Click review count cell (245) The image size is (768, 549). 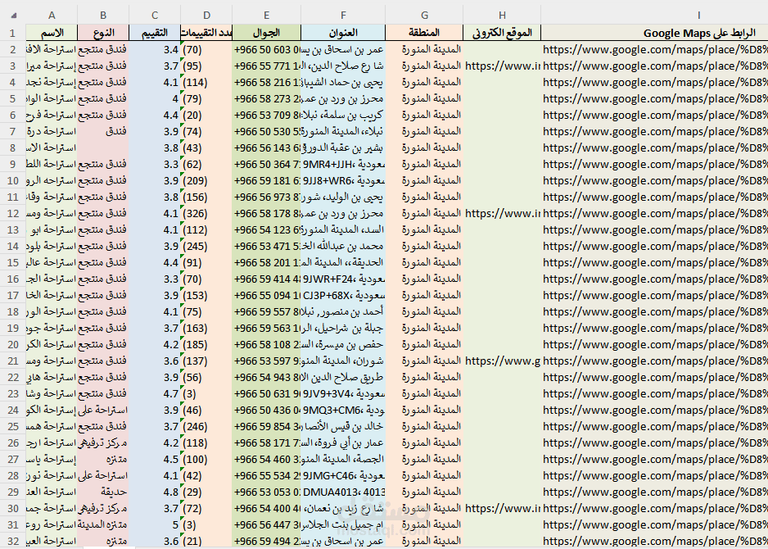(206, 247)
